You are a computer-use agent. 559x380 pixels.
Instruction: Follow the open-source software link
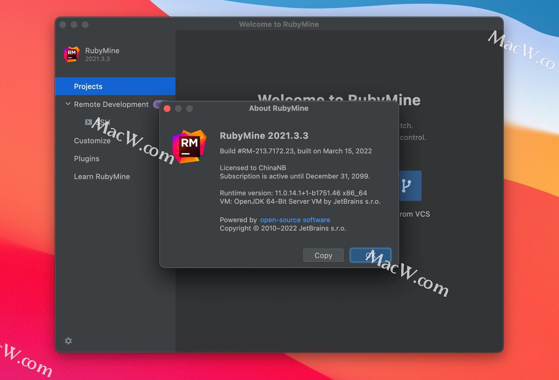click(x=295, y=220)
